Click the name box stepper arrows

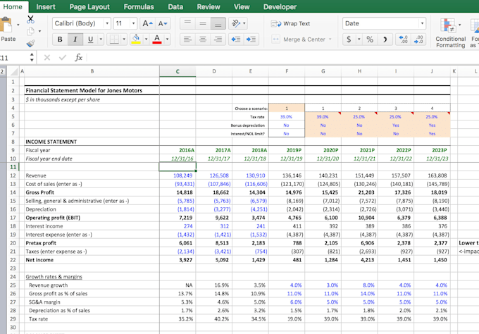[32, 58]
